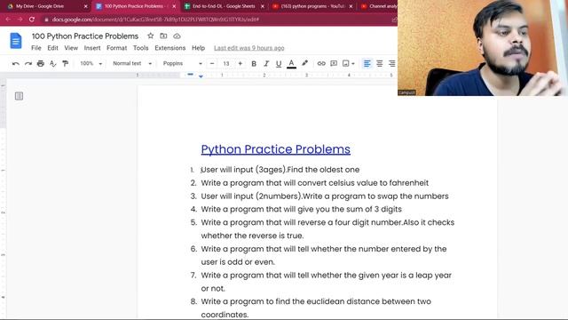Image resolution: width=568 pixels, height=320 pixels.
Task: Open 'Last edit was 9 hours ago' link
Action: click(x=248, y=48)
